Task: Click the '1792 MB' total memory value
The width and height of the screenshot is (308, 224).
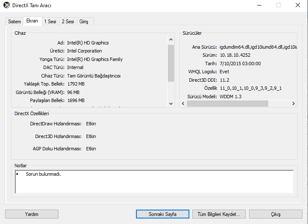Action: [76, 84]
